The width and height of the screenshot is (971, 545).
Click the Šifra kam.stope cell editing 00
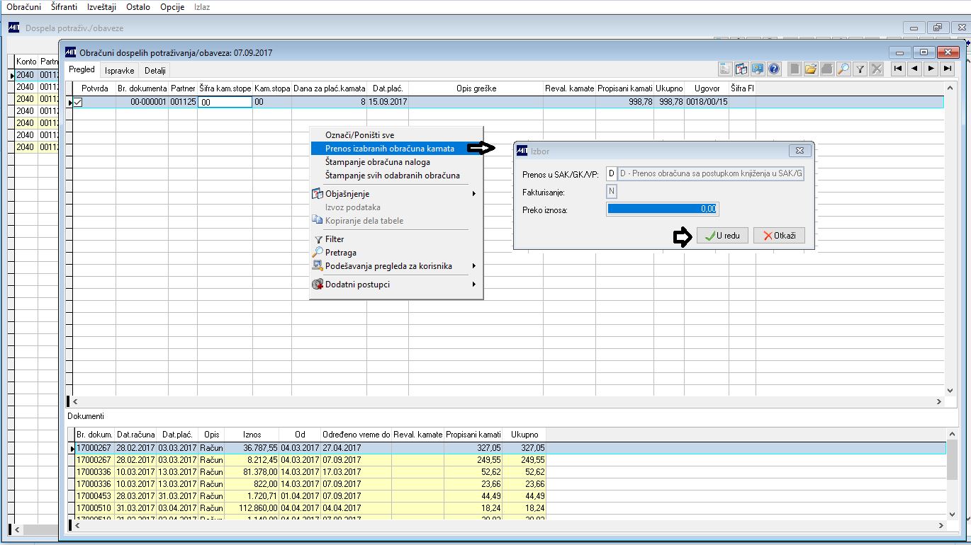tap(225, 103)
